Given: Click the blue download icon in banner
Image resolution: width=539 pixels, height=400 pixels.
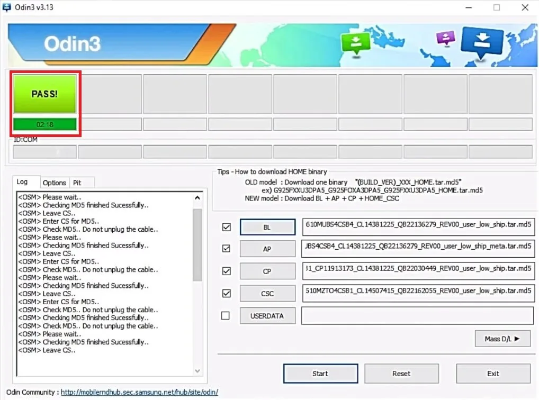Looking at the screenshot, I should click(482, 43).
